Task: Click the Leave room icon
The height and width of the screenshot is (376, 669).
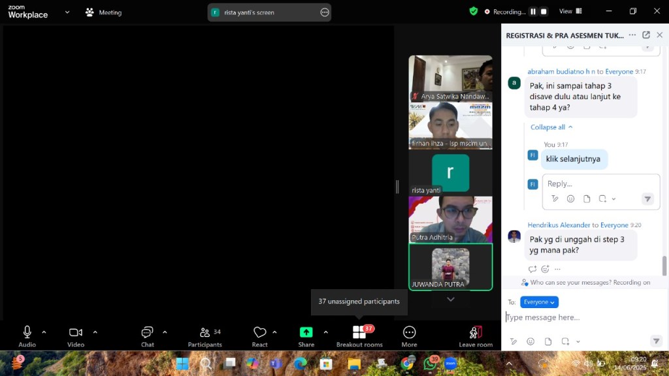Action: pos(476,332)
